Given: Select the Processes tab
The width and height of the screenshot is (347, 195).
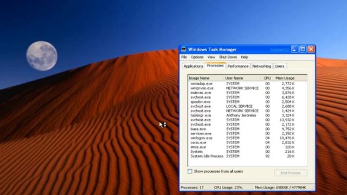Looking at the screenshot, I should point(215,66).
